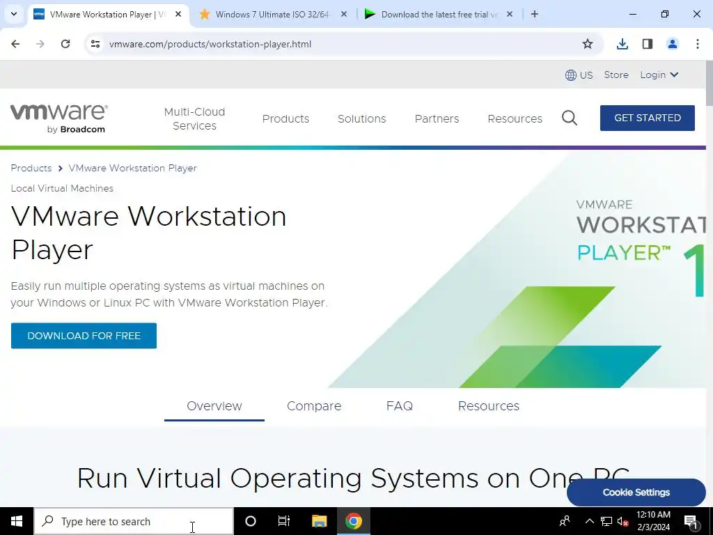
Task: Expand the Login dropdown
Action: pyautogui.click(x=659, y=75)
